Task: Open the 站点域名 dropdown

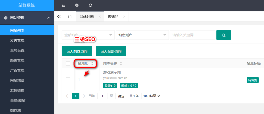Action: [142, 35]
